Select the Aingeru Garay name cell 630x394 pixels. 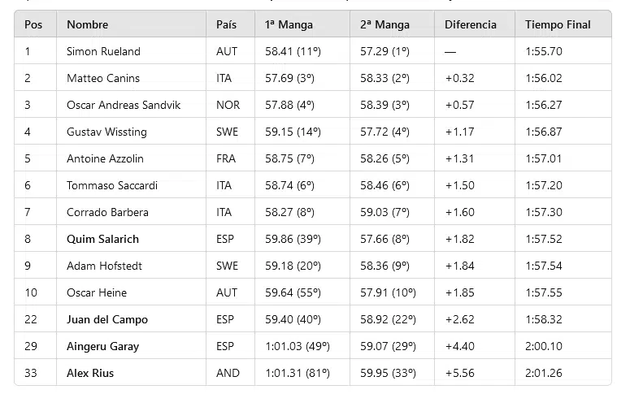click(102, 346)
